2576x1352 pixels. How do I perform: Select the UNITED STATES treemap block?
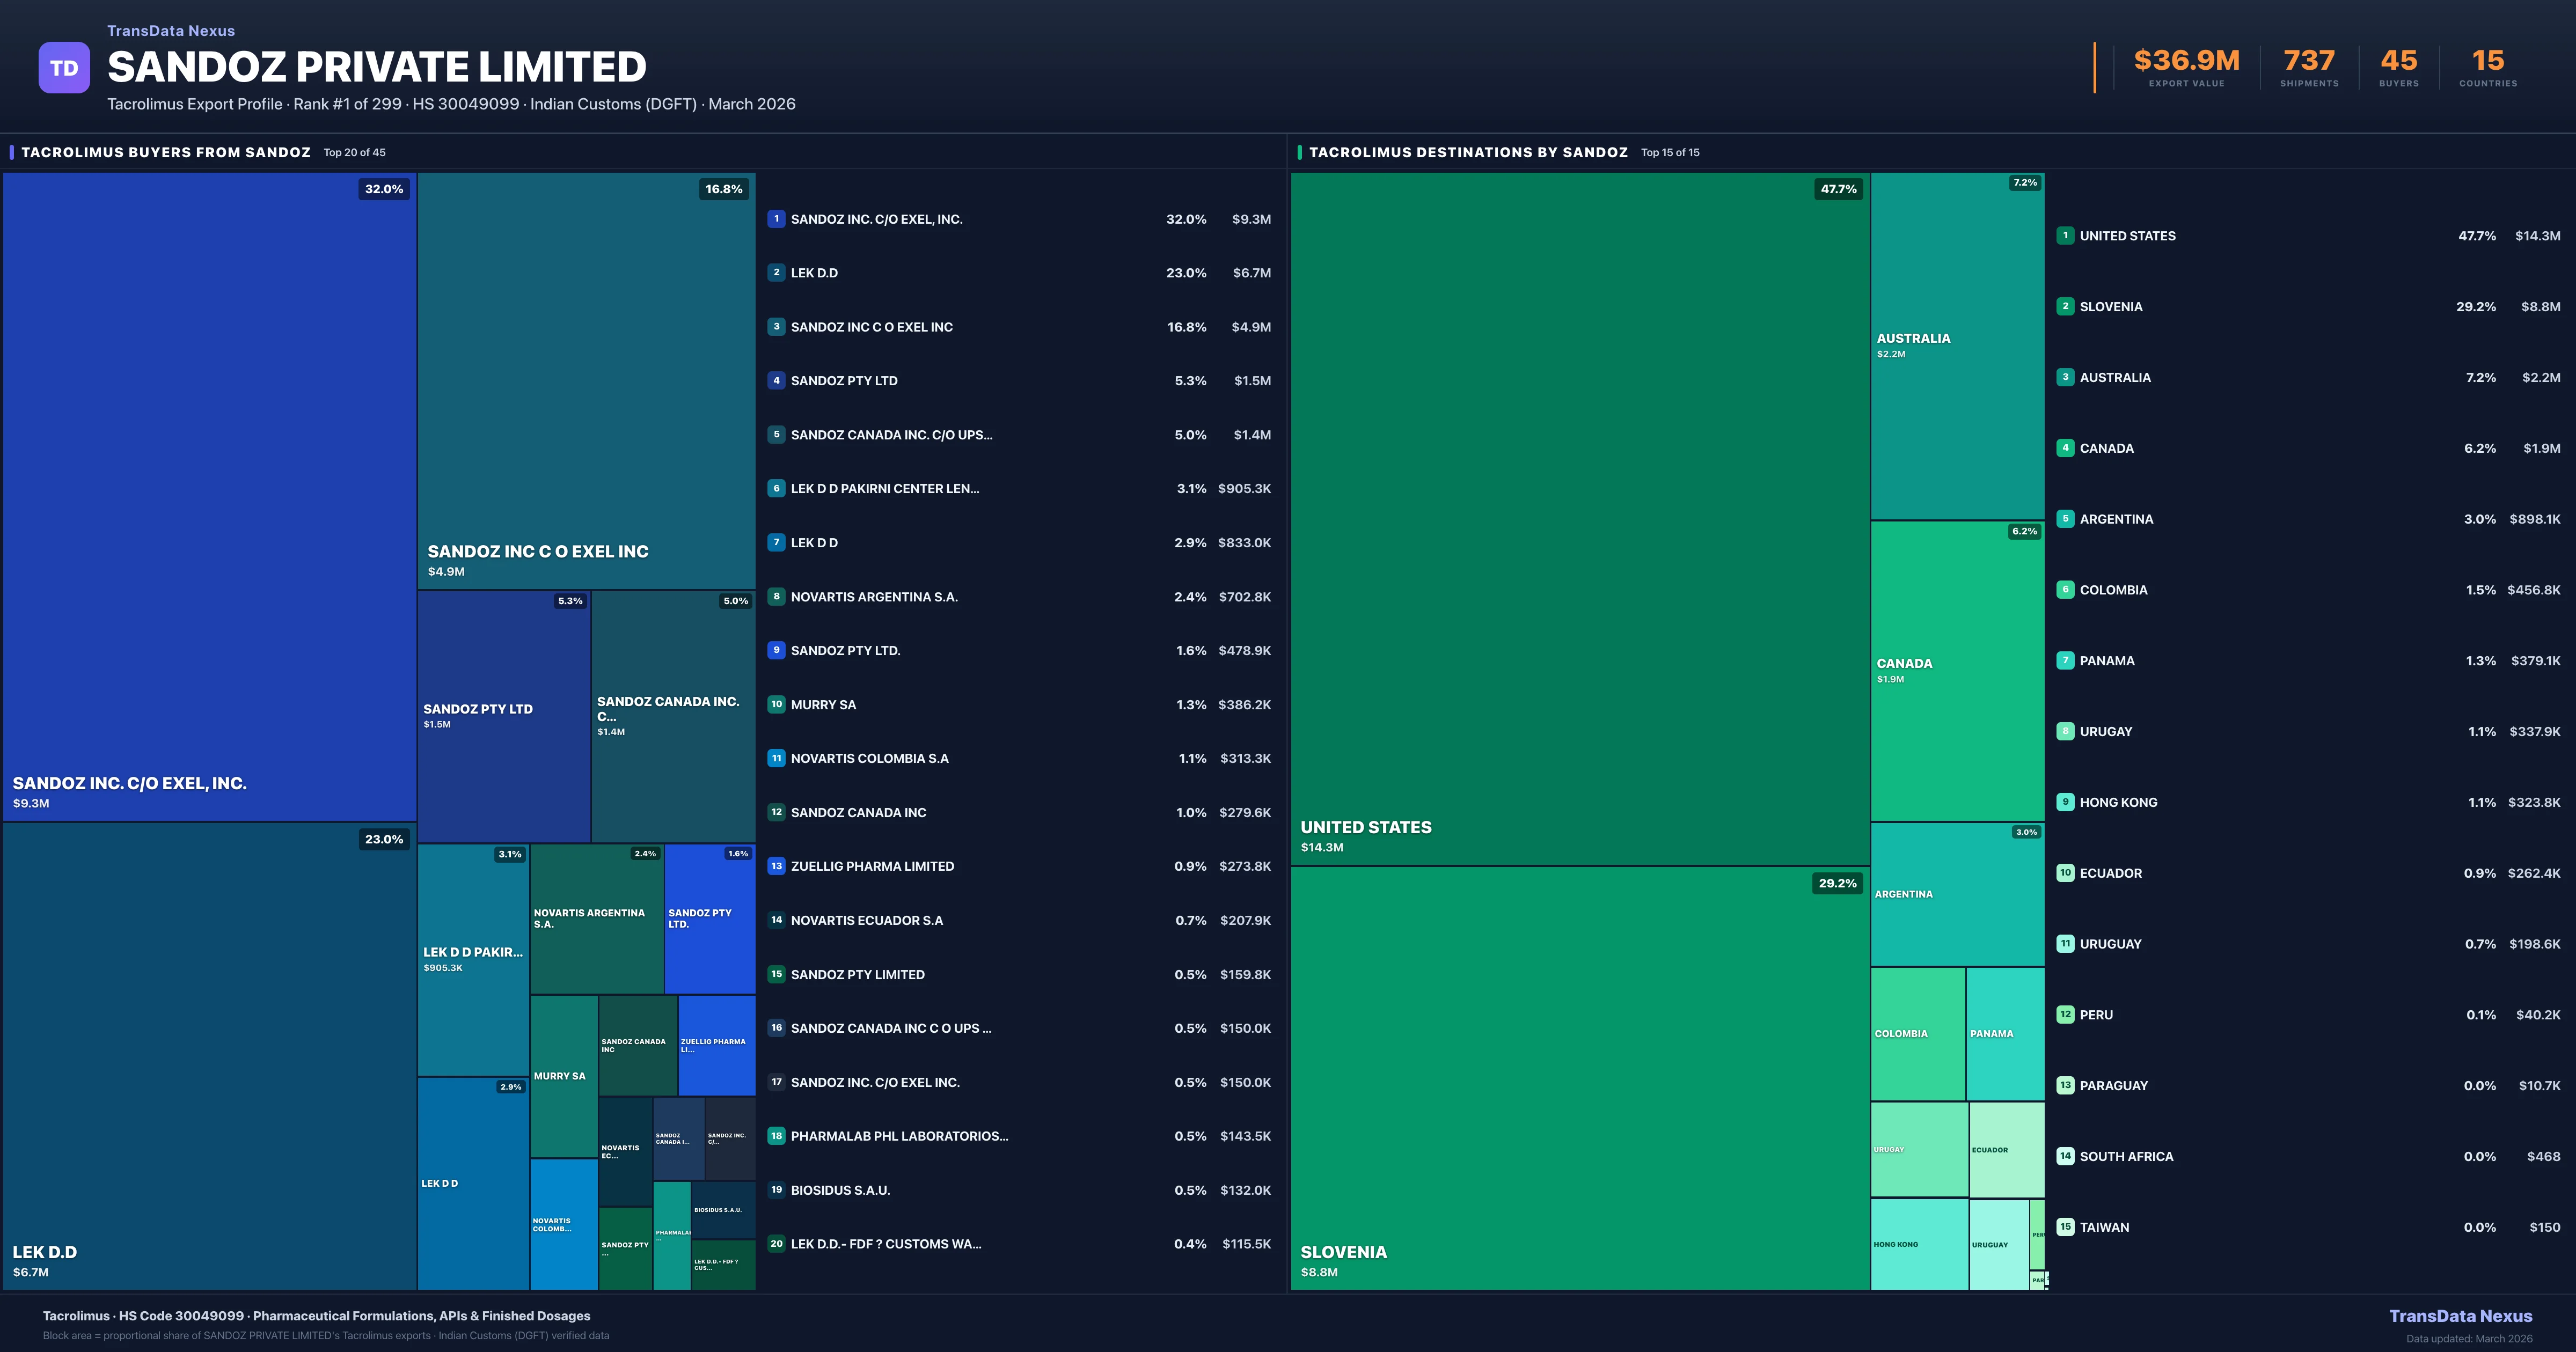point(1579,518)
